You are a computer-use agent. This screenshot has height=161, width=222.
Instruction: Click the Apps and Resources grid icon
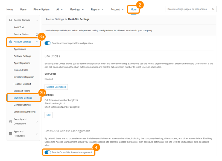11,134
